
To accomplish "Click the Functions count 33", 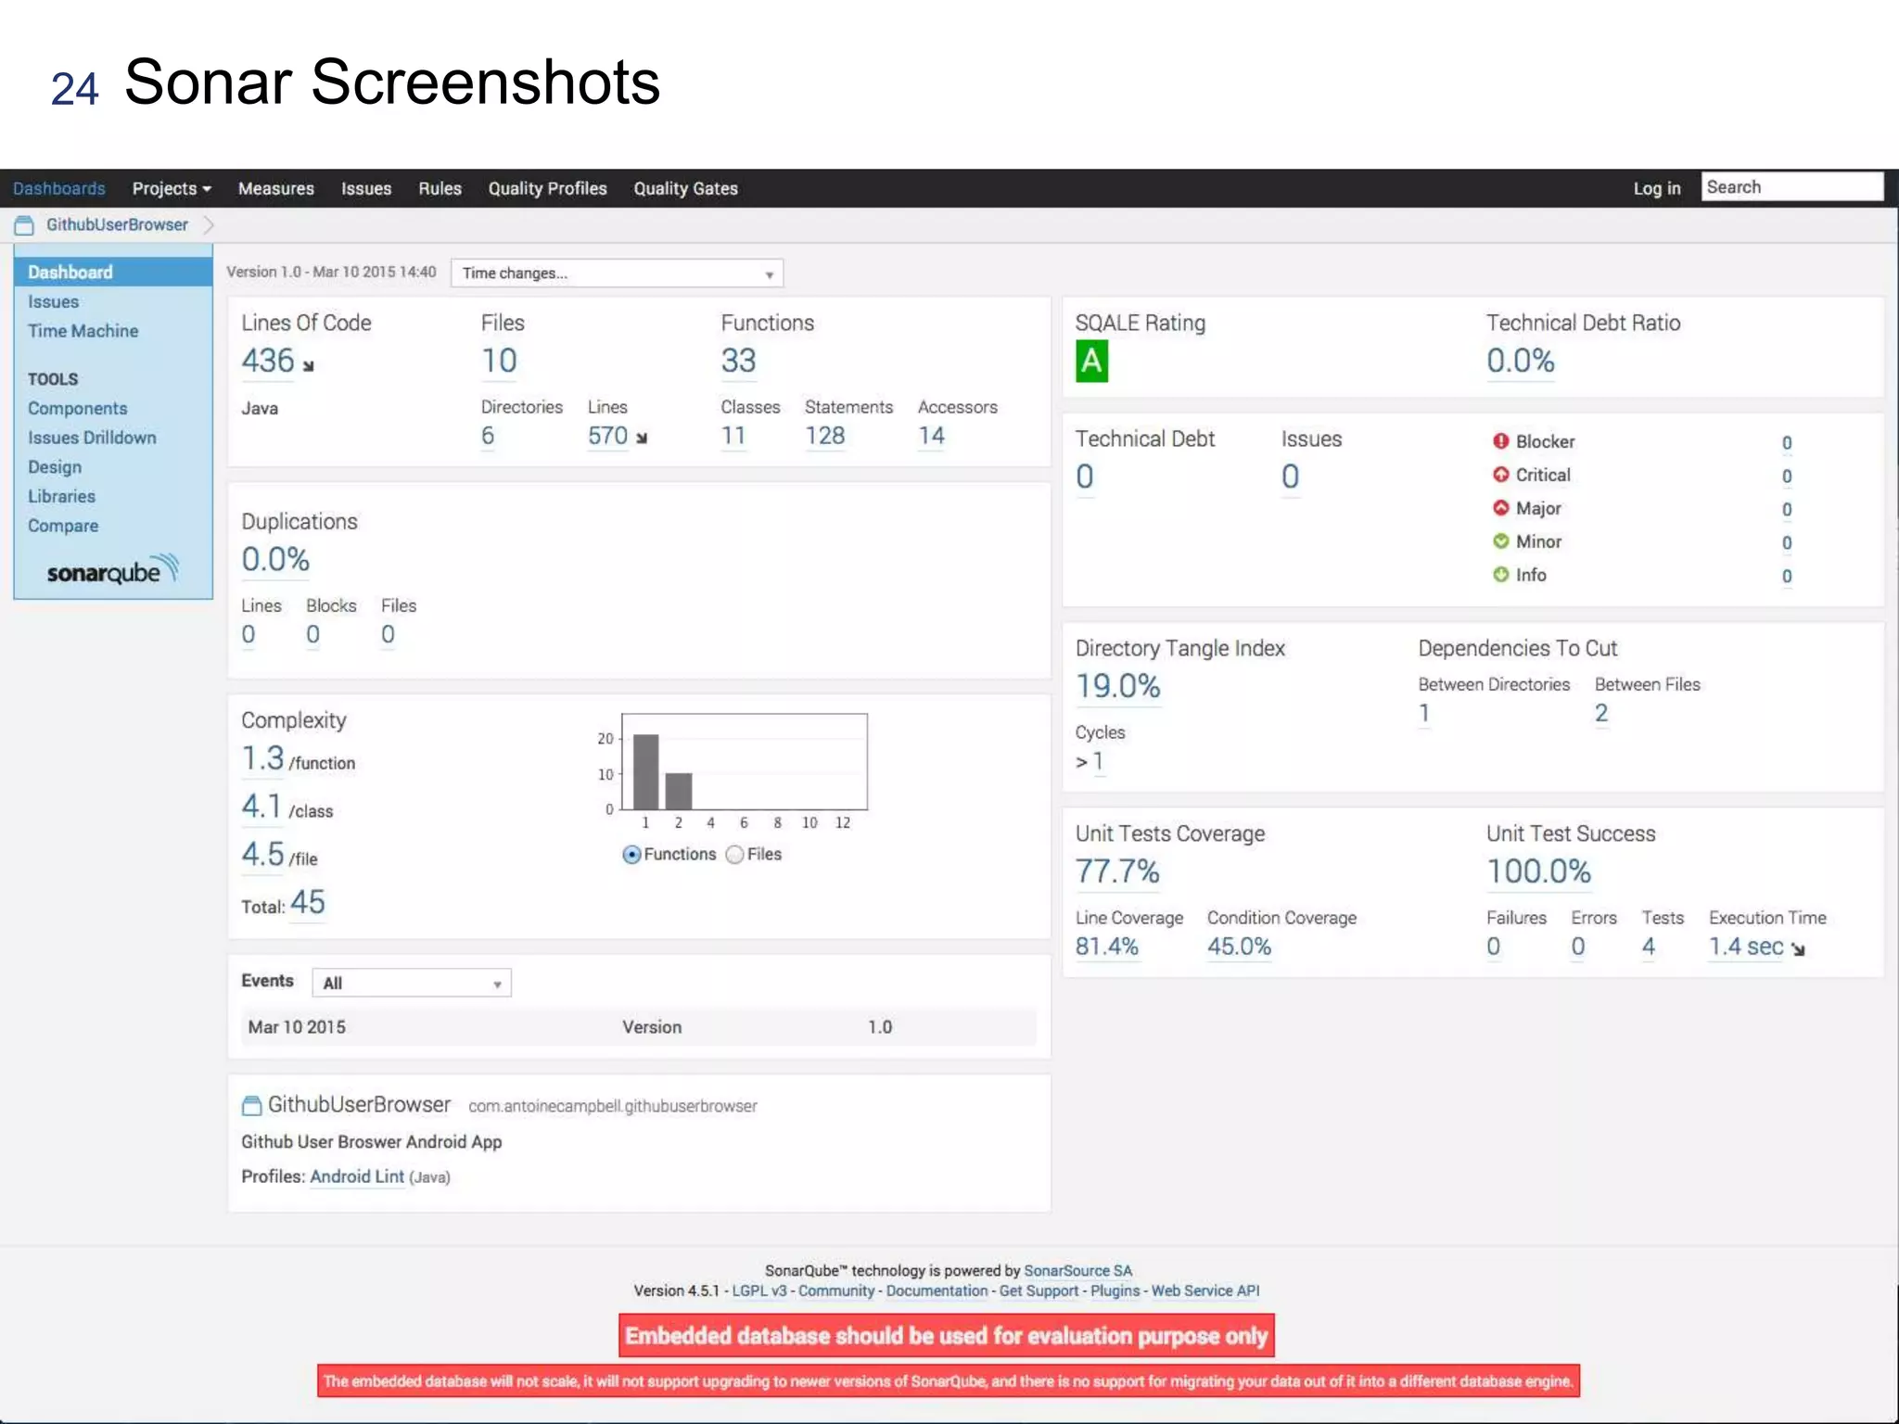I will pos(739,361).
